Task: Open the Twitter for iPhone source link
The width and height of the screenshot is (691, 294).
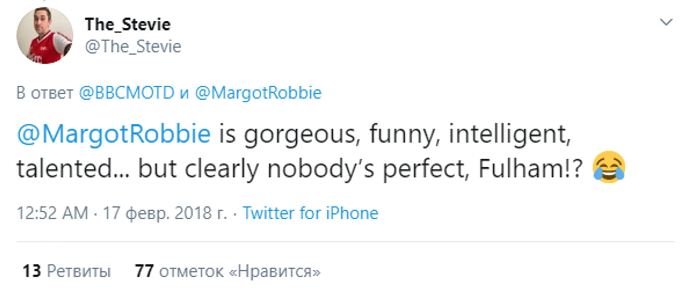Action: tap(310, 213)
